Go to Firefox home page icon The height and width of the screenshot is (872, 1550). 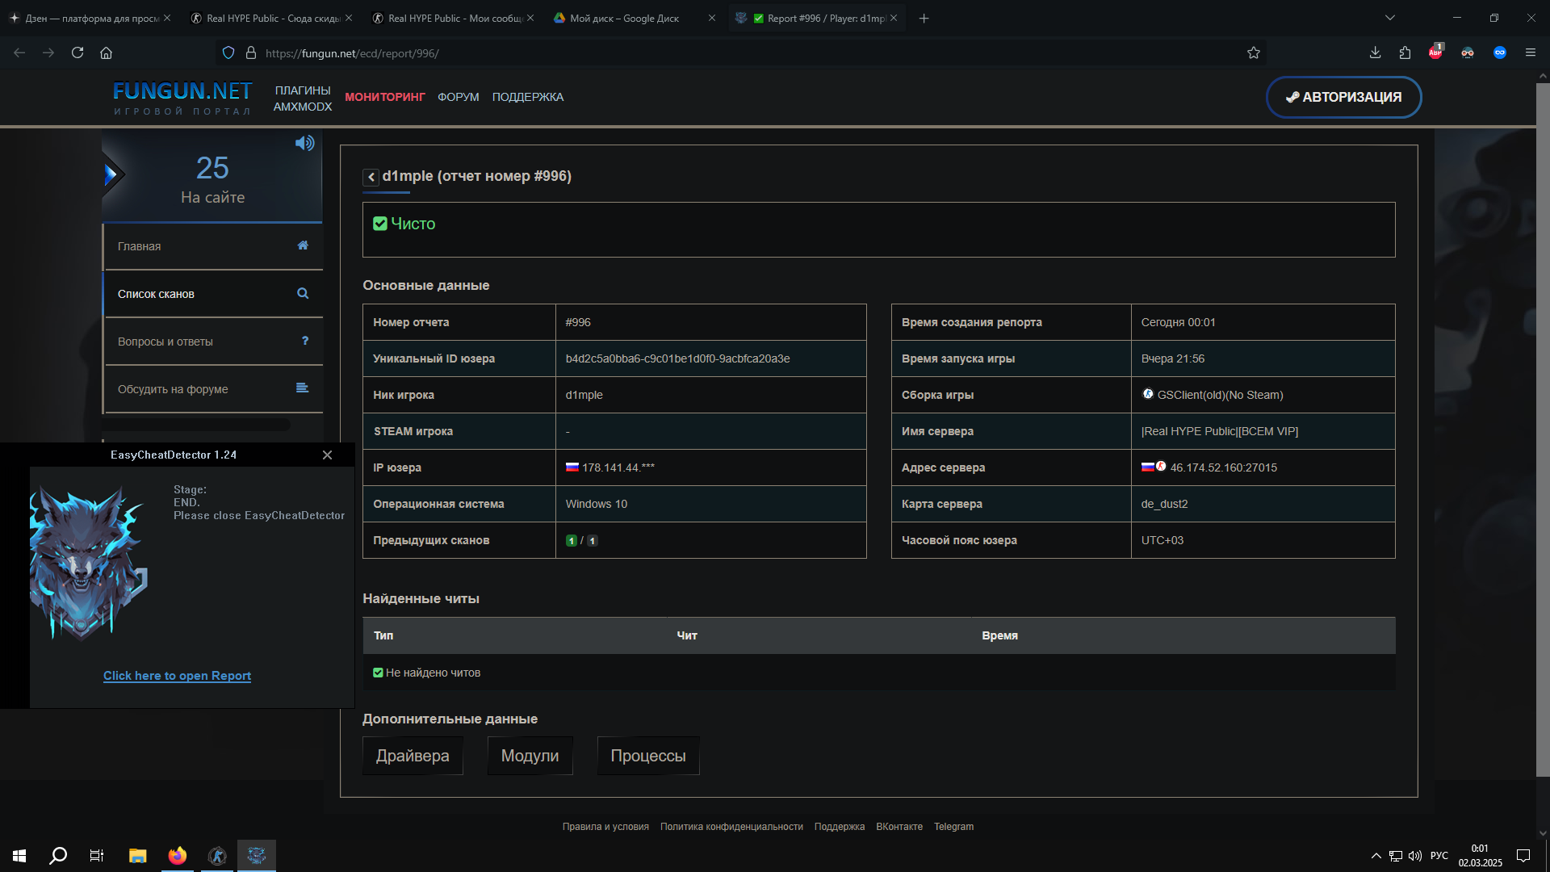click(x=106, y=53)
